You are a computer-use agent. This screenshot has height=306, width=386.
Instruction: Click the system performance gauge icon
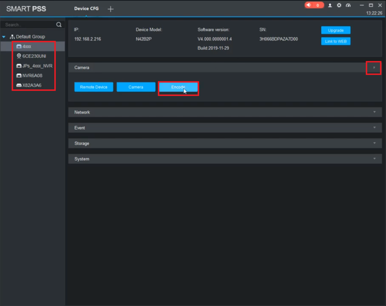pyautogui.click(x=348, y=5)
